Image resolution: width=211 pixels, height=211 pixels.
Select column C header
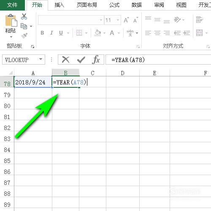coord(92,73)
